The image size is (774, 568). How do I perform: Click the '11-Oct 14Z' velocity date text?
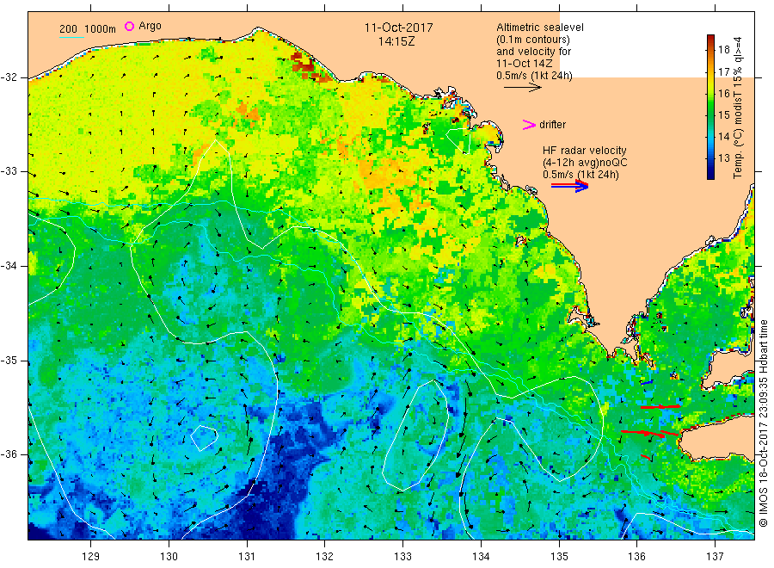point(525,63)
